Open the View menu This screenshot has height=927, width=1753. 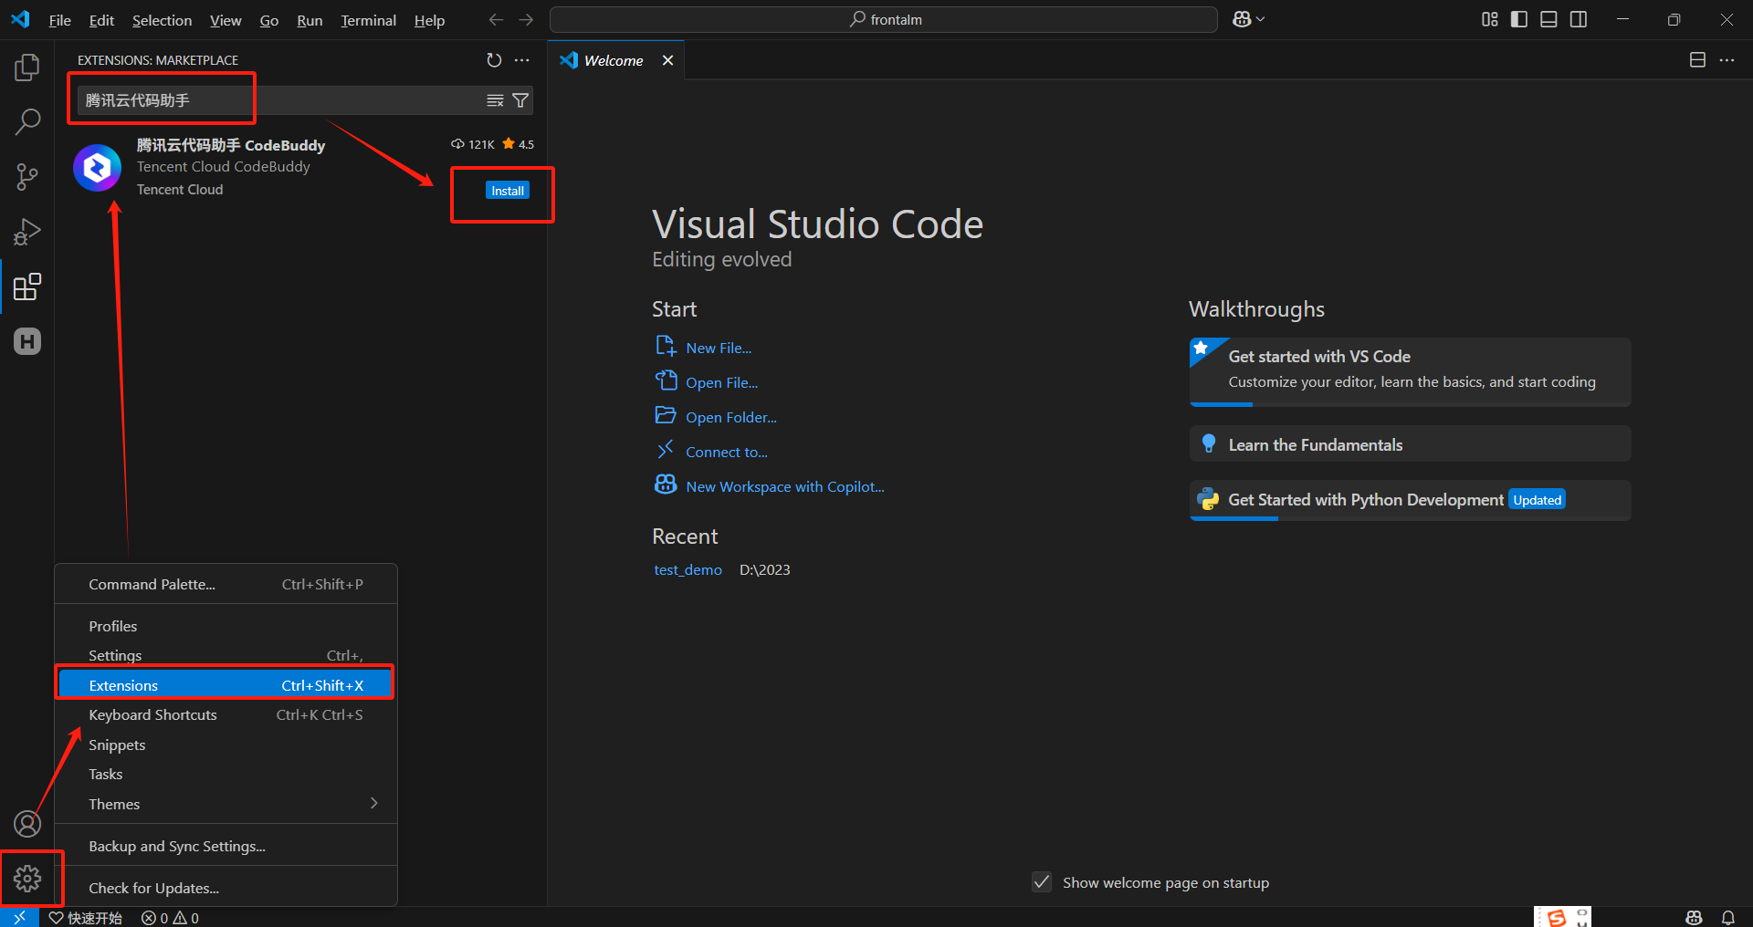coord(226,20)
